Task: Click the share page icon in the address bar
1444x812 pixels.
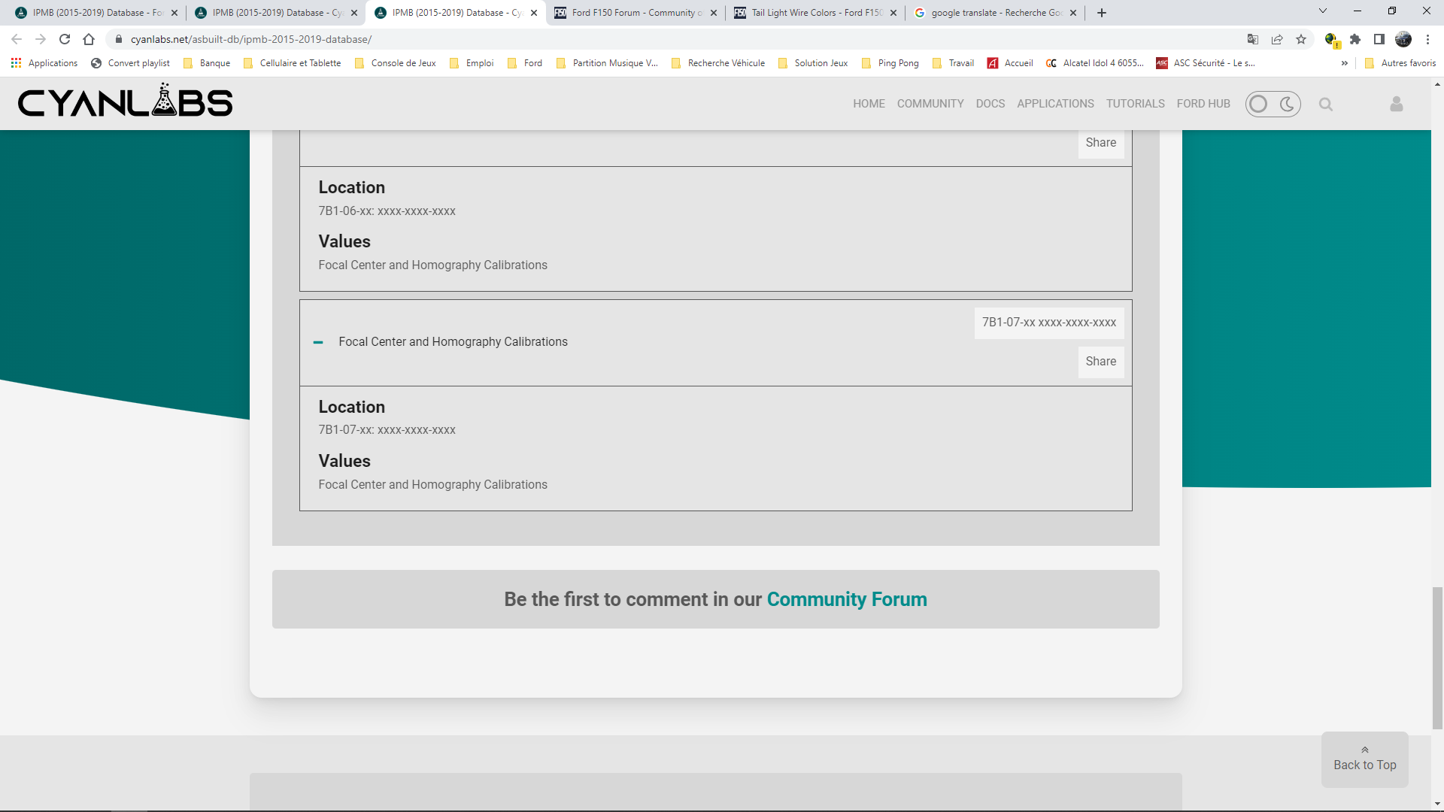Action: (x=1277, y=39)
